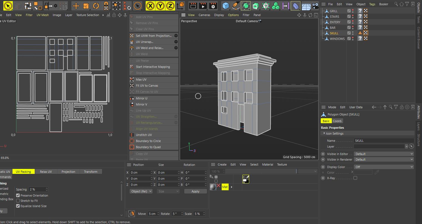
Task: Select the Live Selection tool in top toolbar
Action: click(x=8, y=6)
